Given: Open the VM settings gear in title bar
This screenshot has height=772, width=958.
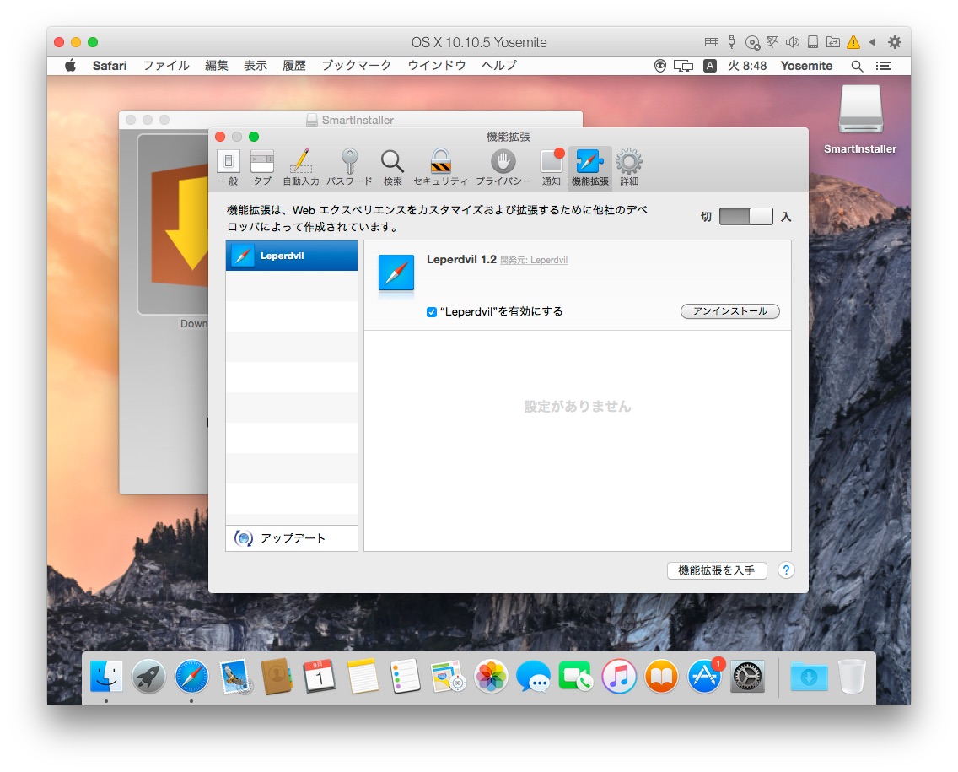Looking at the screenshot, I should tap(895, 42).
